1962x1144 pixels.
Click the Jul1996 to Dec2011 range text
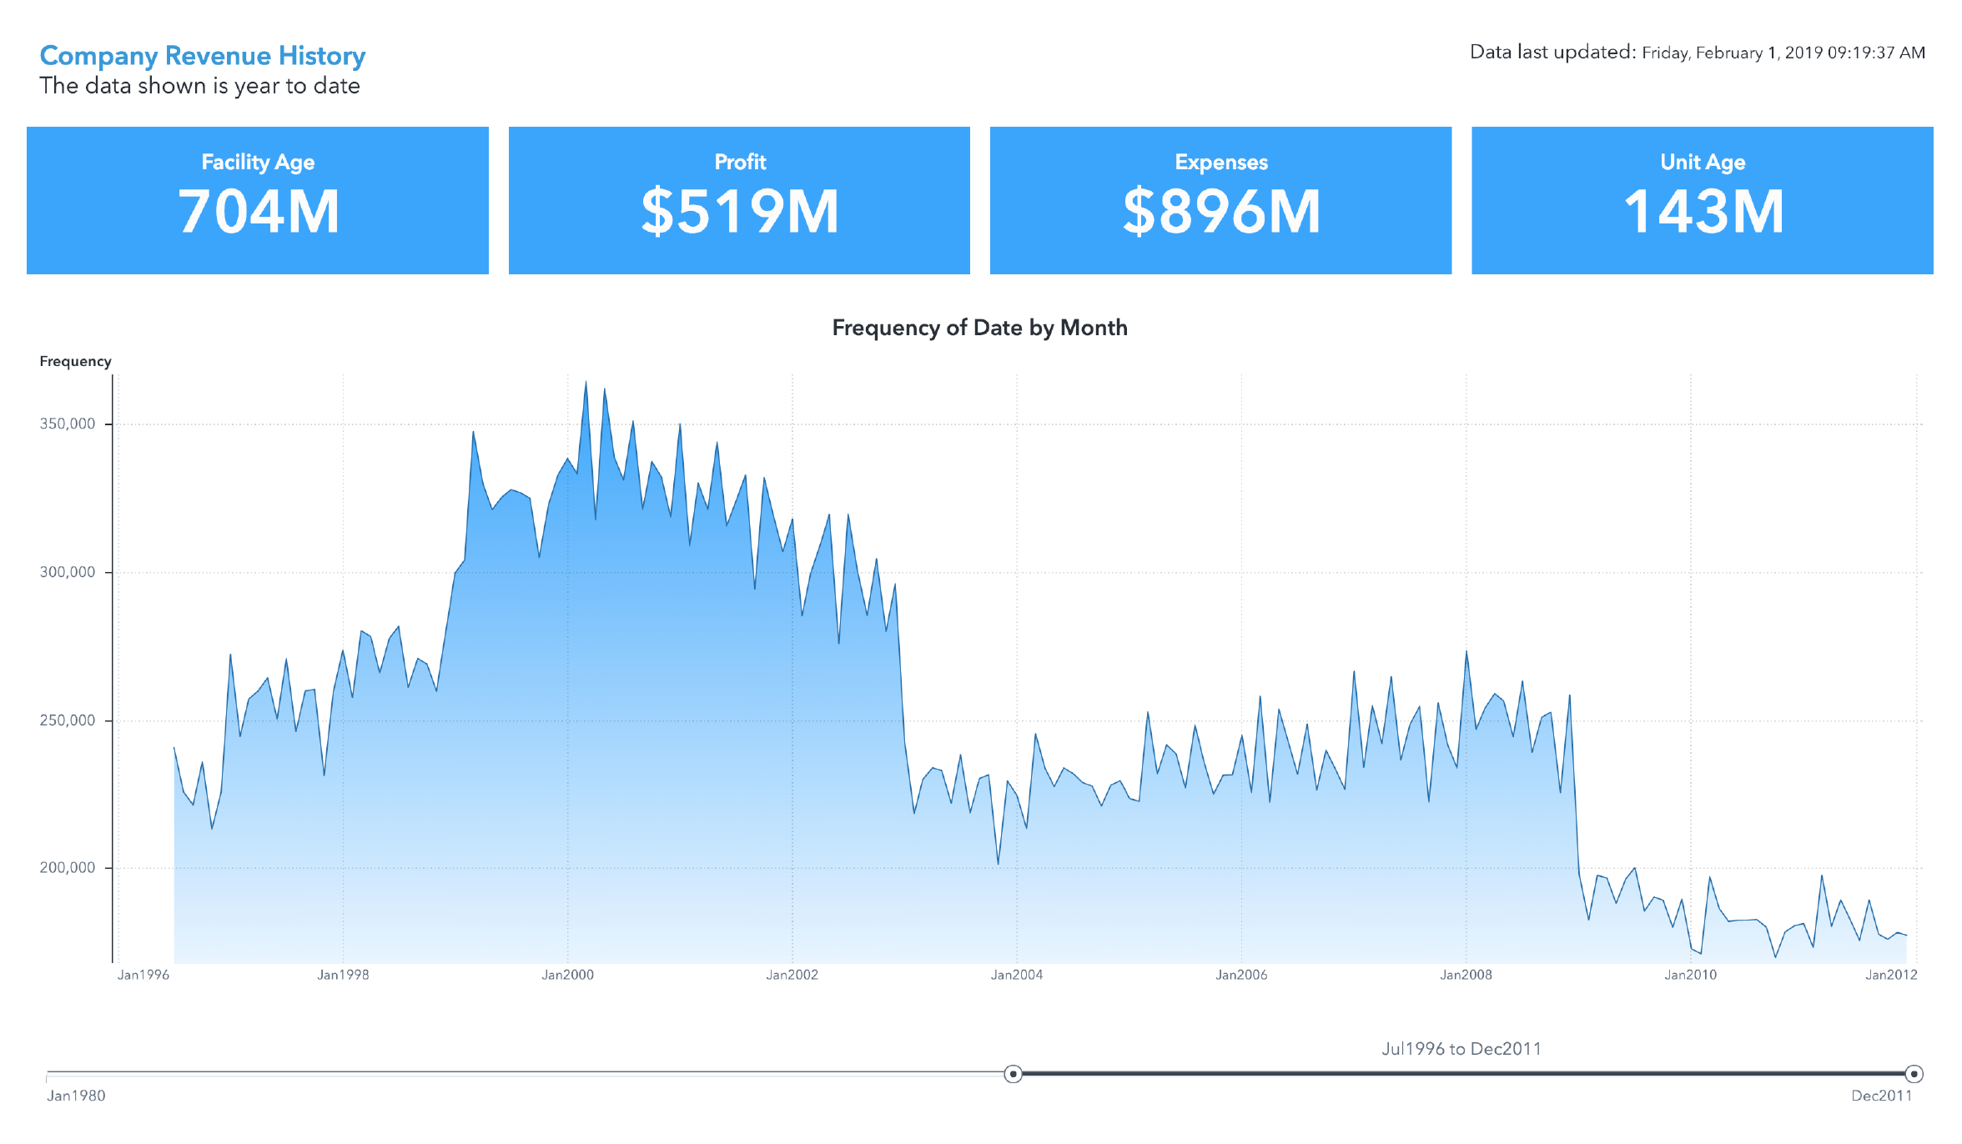coord(1461,1049)
